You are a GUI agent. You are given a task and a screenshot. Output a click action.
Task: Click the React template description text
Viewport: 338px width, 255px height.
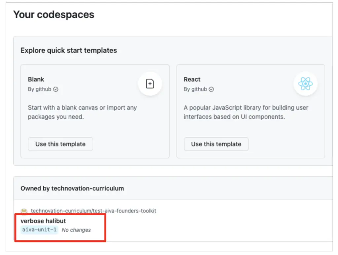(x=246, y=112)
